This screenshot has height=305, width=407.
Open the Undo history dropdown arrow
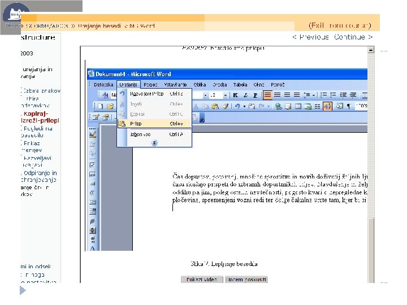point(244,106)
